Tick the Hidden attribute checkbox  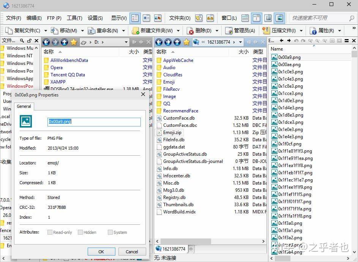coord(80,232)
